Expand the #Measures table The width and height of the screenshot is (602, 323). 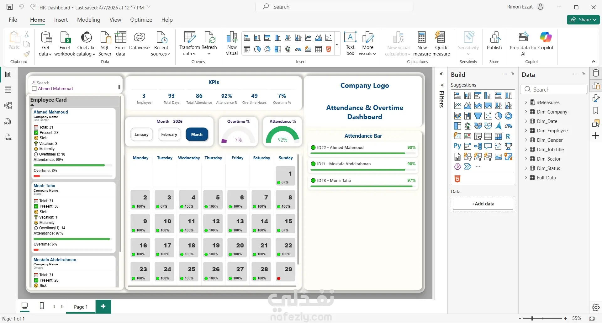pyautogui.click(x=526, y=102)
